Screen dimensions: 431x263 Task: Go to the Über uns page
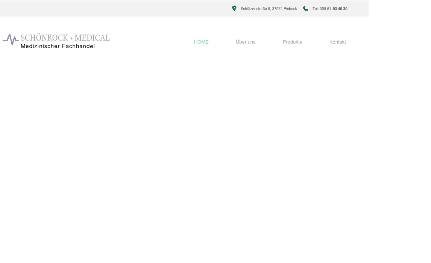click(x=246, y=42)
